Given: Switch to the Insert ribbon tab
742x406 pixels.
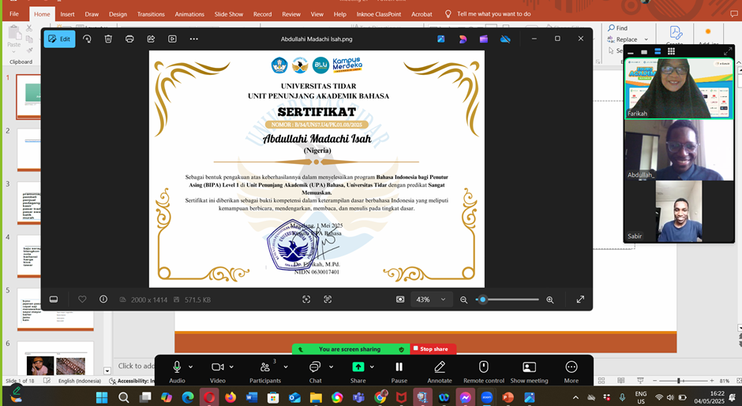Looking at the screenshot, I should [x=67, y=14].
